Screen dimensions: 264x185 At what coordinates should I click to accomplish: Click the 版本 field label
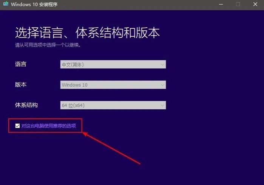click(21, 85)
